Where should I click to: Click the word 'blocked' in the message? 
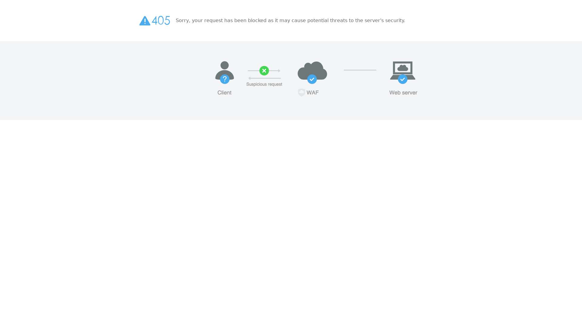click(x=257, y=21)
